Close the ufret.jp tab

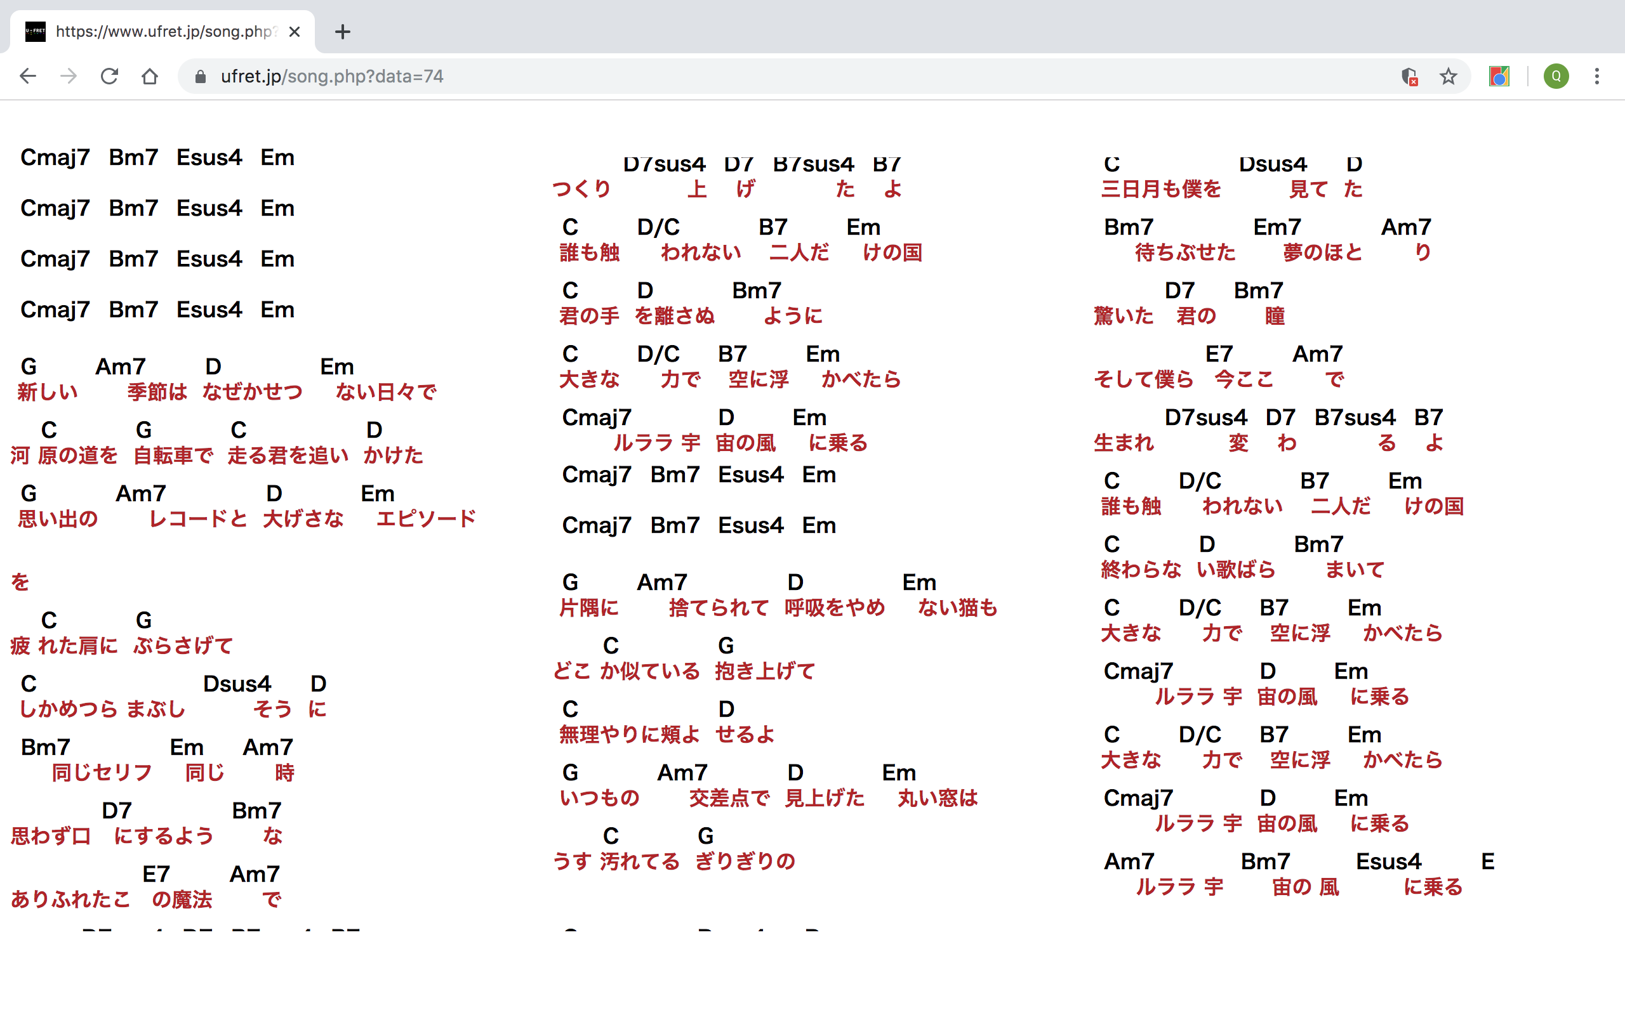294,32
